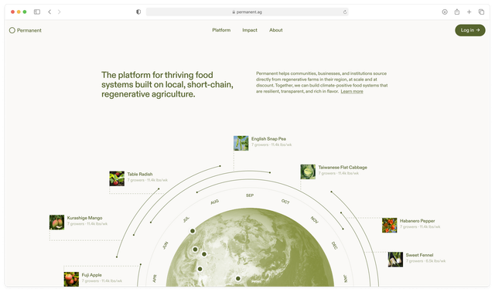Choose the Habanero Pepper thumbnail
Image resolution: width=495 pixels, height=292 pixels.
pos(389,225)
